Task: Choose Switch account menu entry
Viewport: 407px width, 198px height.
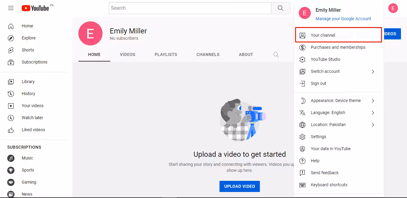Action: [339, 71]
